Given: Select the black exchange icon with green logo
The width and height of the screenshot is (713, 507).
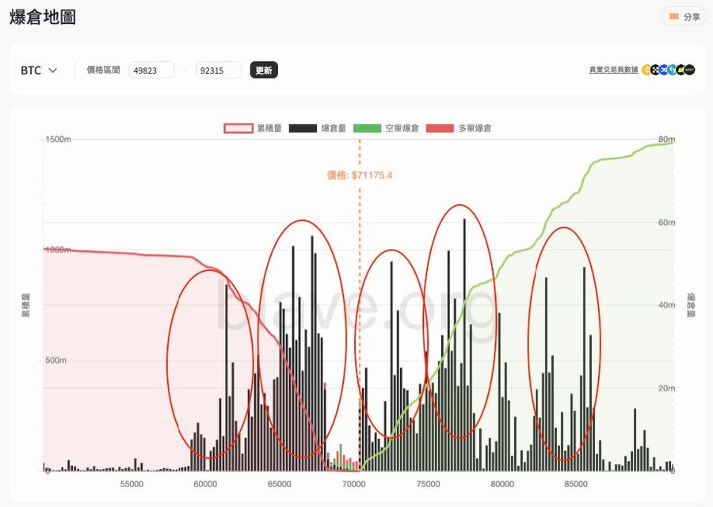Looking at the screenshot, I should tap(681, 70).
